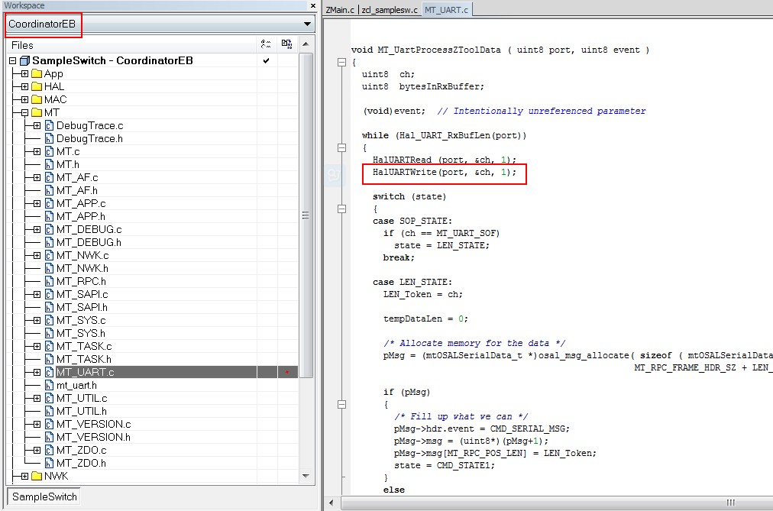Select the SampleSwitch workspace tab
Viewport: 773px width, 511px height.
coord(44,496)
